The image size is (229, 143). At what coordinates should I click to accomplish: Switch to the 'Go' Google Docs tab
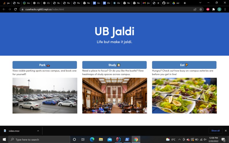(x=97, y=3)
